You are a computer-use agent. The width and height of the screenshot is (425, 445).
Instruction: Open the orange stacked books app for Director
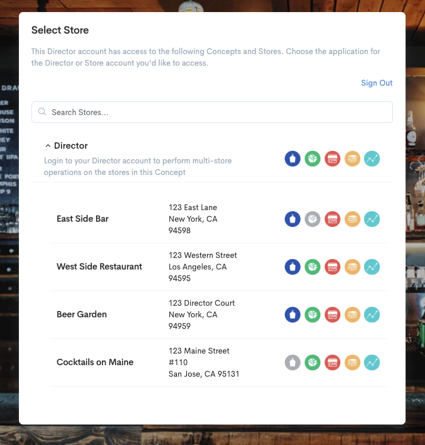[352, 159]
